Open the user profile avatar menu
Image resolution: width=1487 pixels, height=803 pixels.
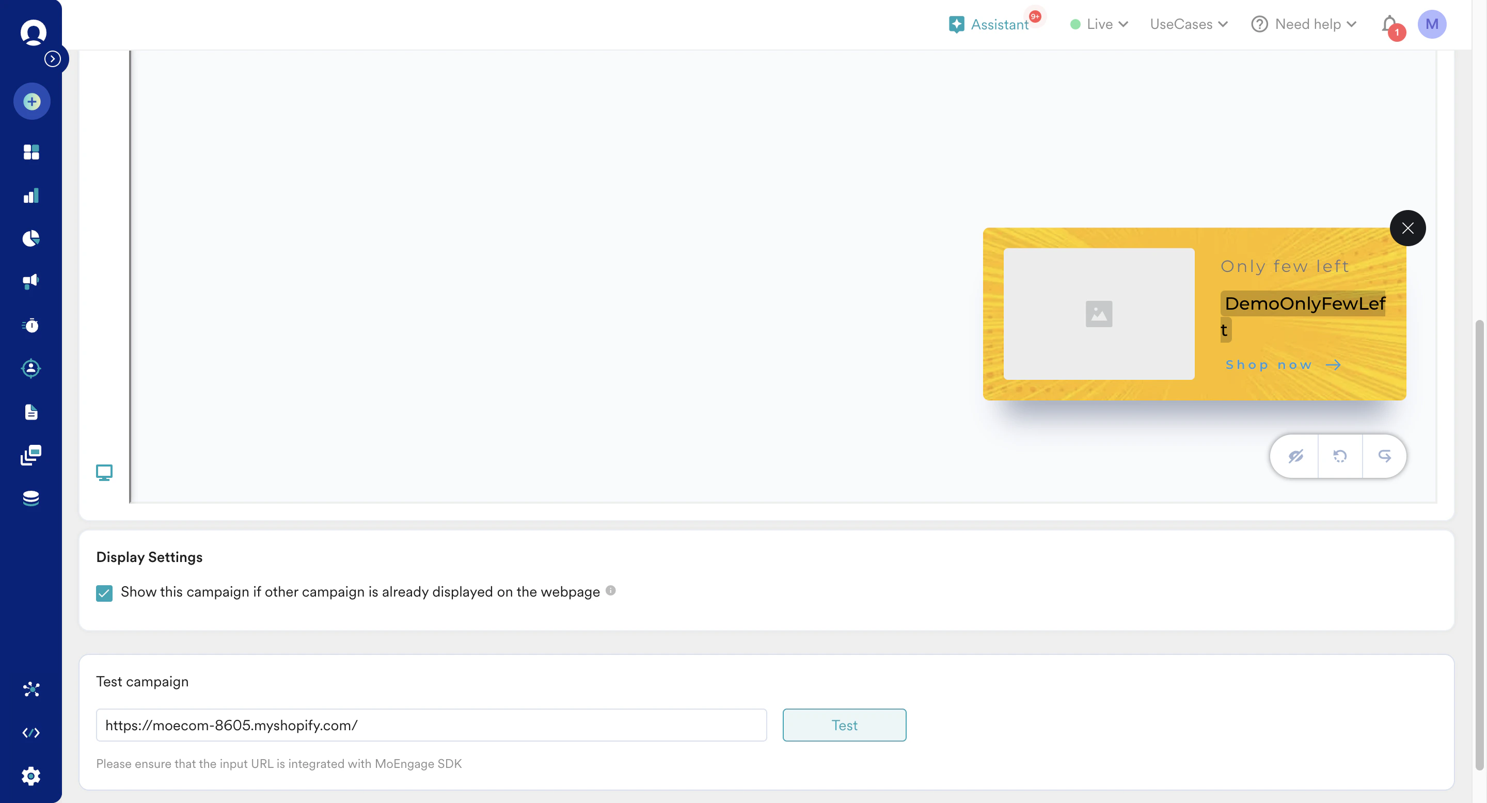(x=1432, y=24)
